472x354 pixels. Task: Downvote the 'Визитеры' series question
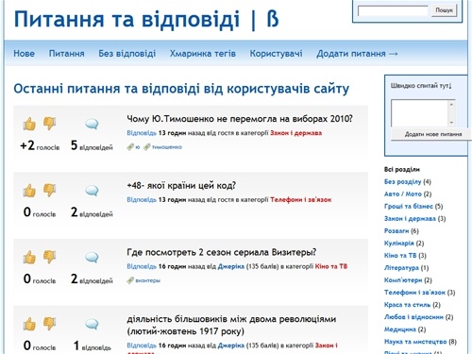pos(49,257)
